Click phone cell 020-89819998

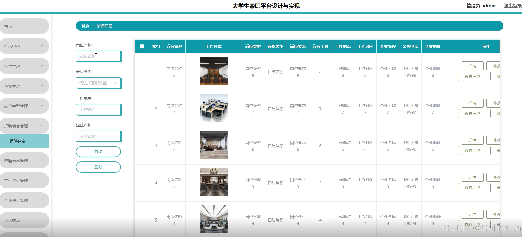pos(410,72)
